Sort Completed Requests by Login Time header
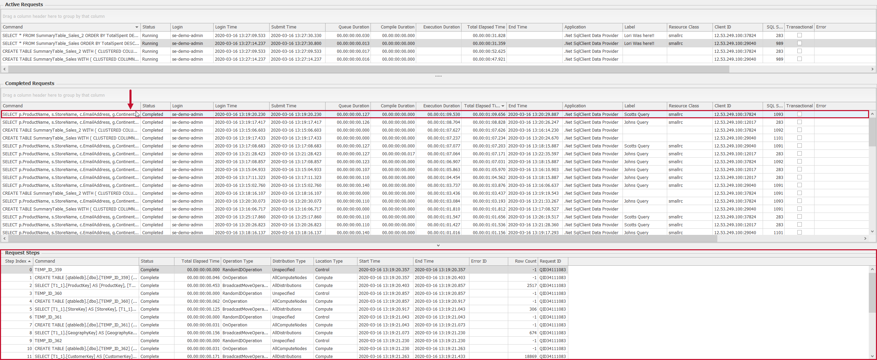This screenshot has width=877, height=360. pyautogui.click(x=226, y=106)
